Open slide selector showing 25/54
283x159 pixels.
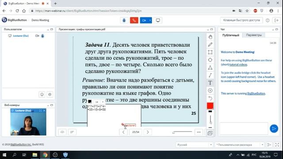(x=136, y=132)
